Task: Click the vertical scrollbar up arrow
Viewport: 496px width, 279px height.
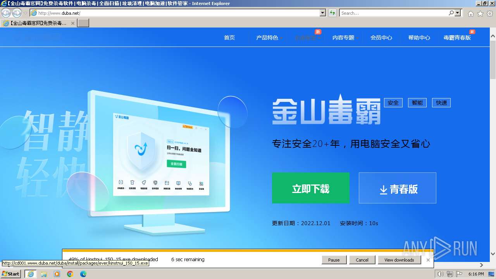Action: (493, 36)
